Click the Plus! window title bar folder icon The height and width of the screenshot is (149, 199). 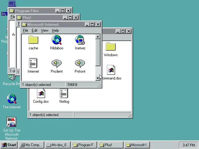coord(19,17)
